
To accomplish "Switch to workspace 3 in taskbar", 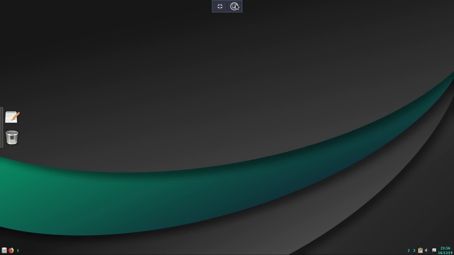I will coord(414,250).
